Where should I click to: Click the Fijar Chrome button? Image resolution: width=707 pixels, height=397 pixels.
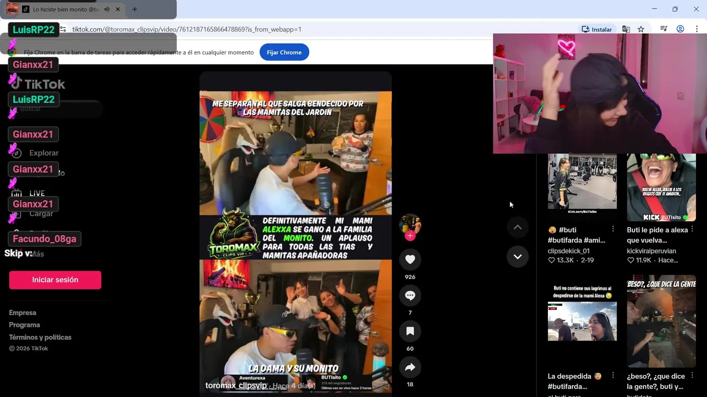(x=284, y=52)
